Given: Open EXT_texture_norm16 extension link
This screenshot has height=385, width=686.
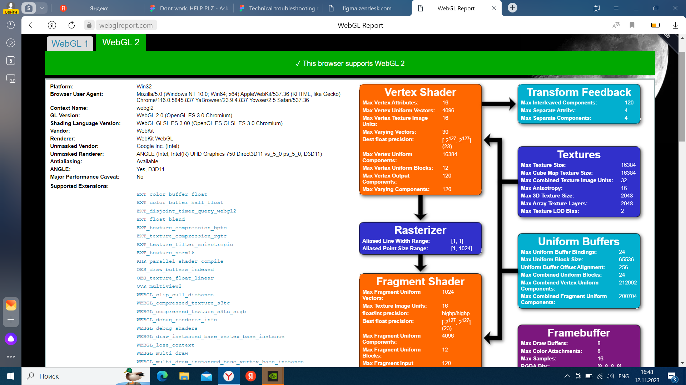Looking at the screenshot, I should pos(165,253).
